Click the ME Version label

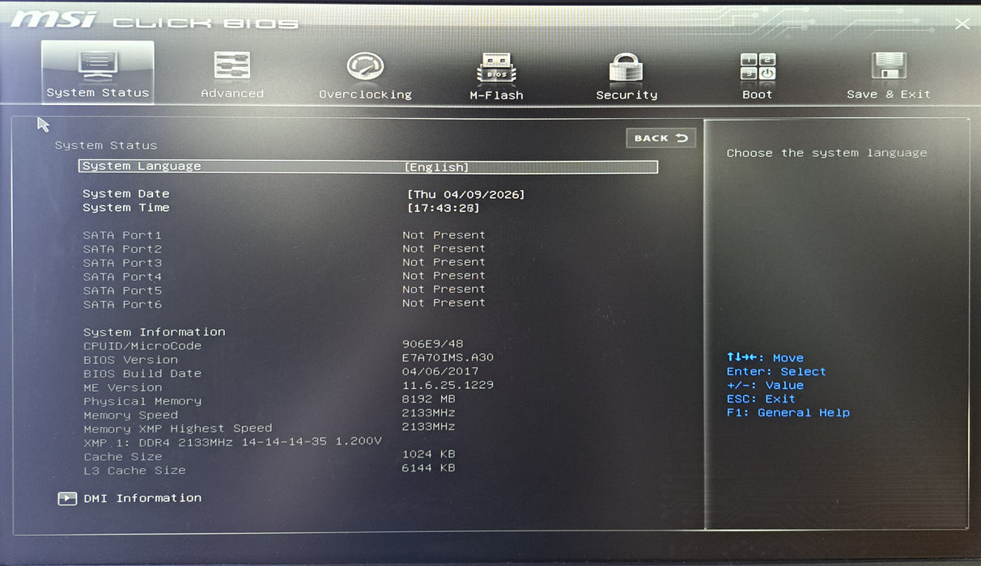[x=122, y=387]
